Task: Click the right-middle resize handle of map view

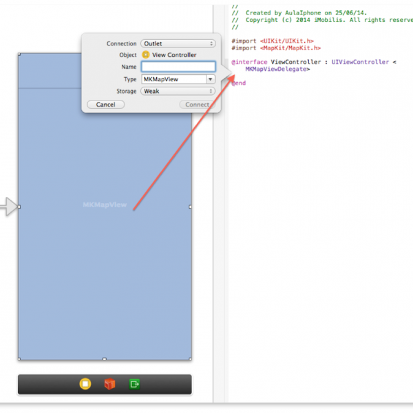Action: coord(190,206)
